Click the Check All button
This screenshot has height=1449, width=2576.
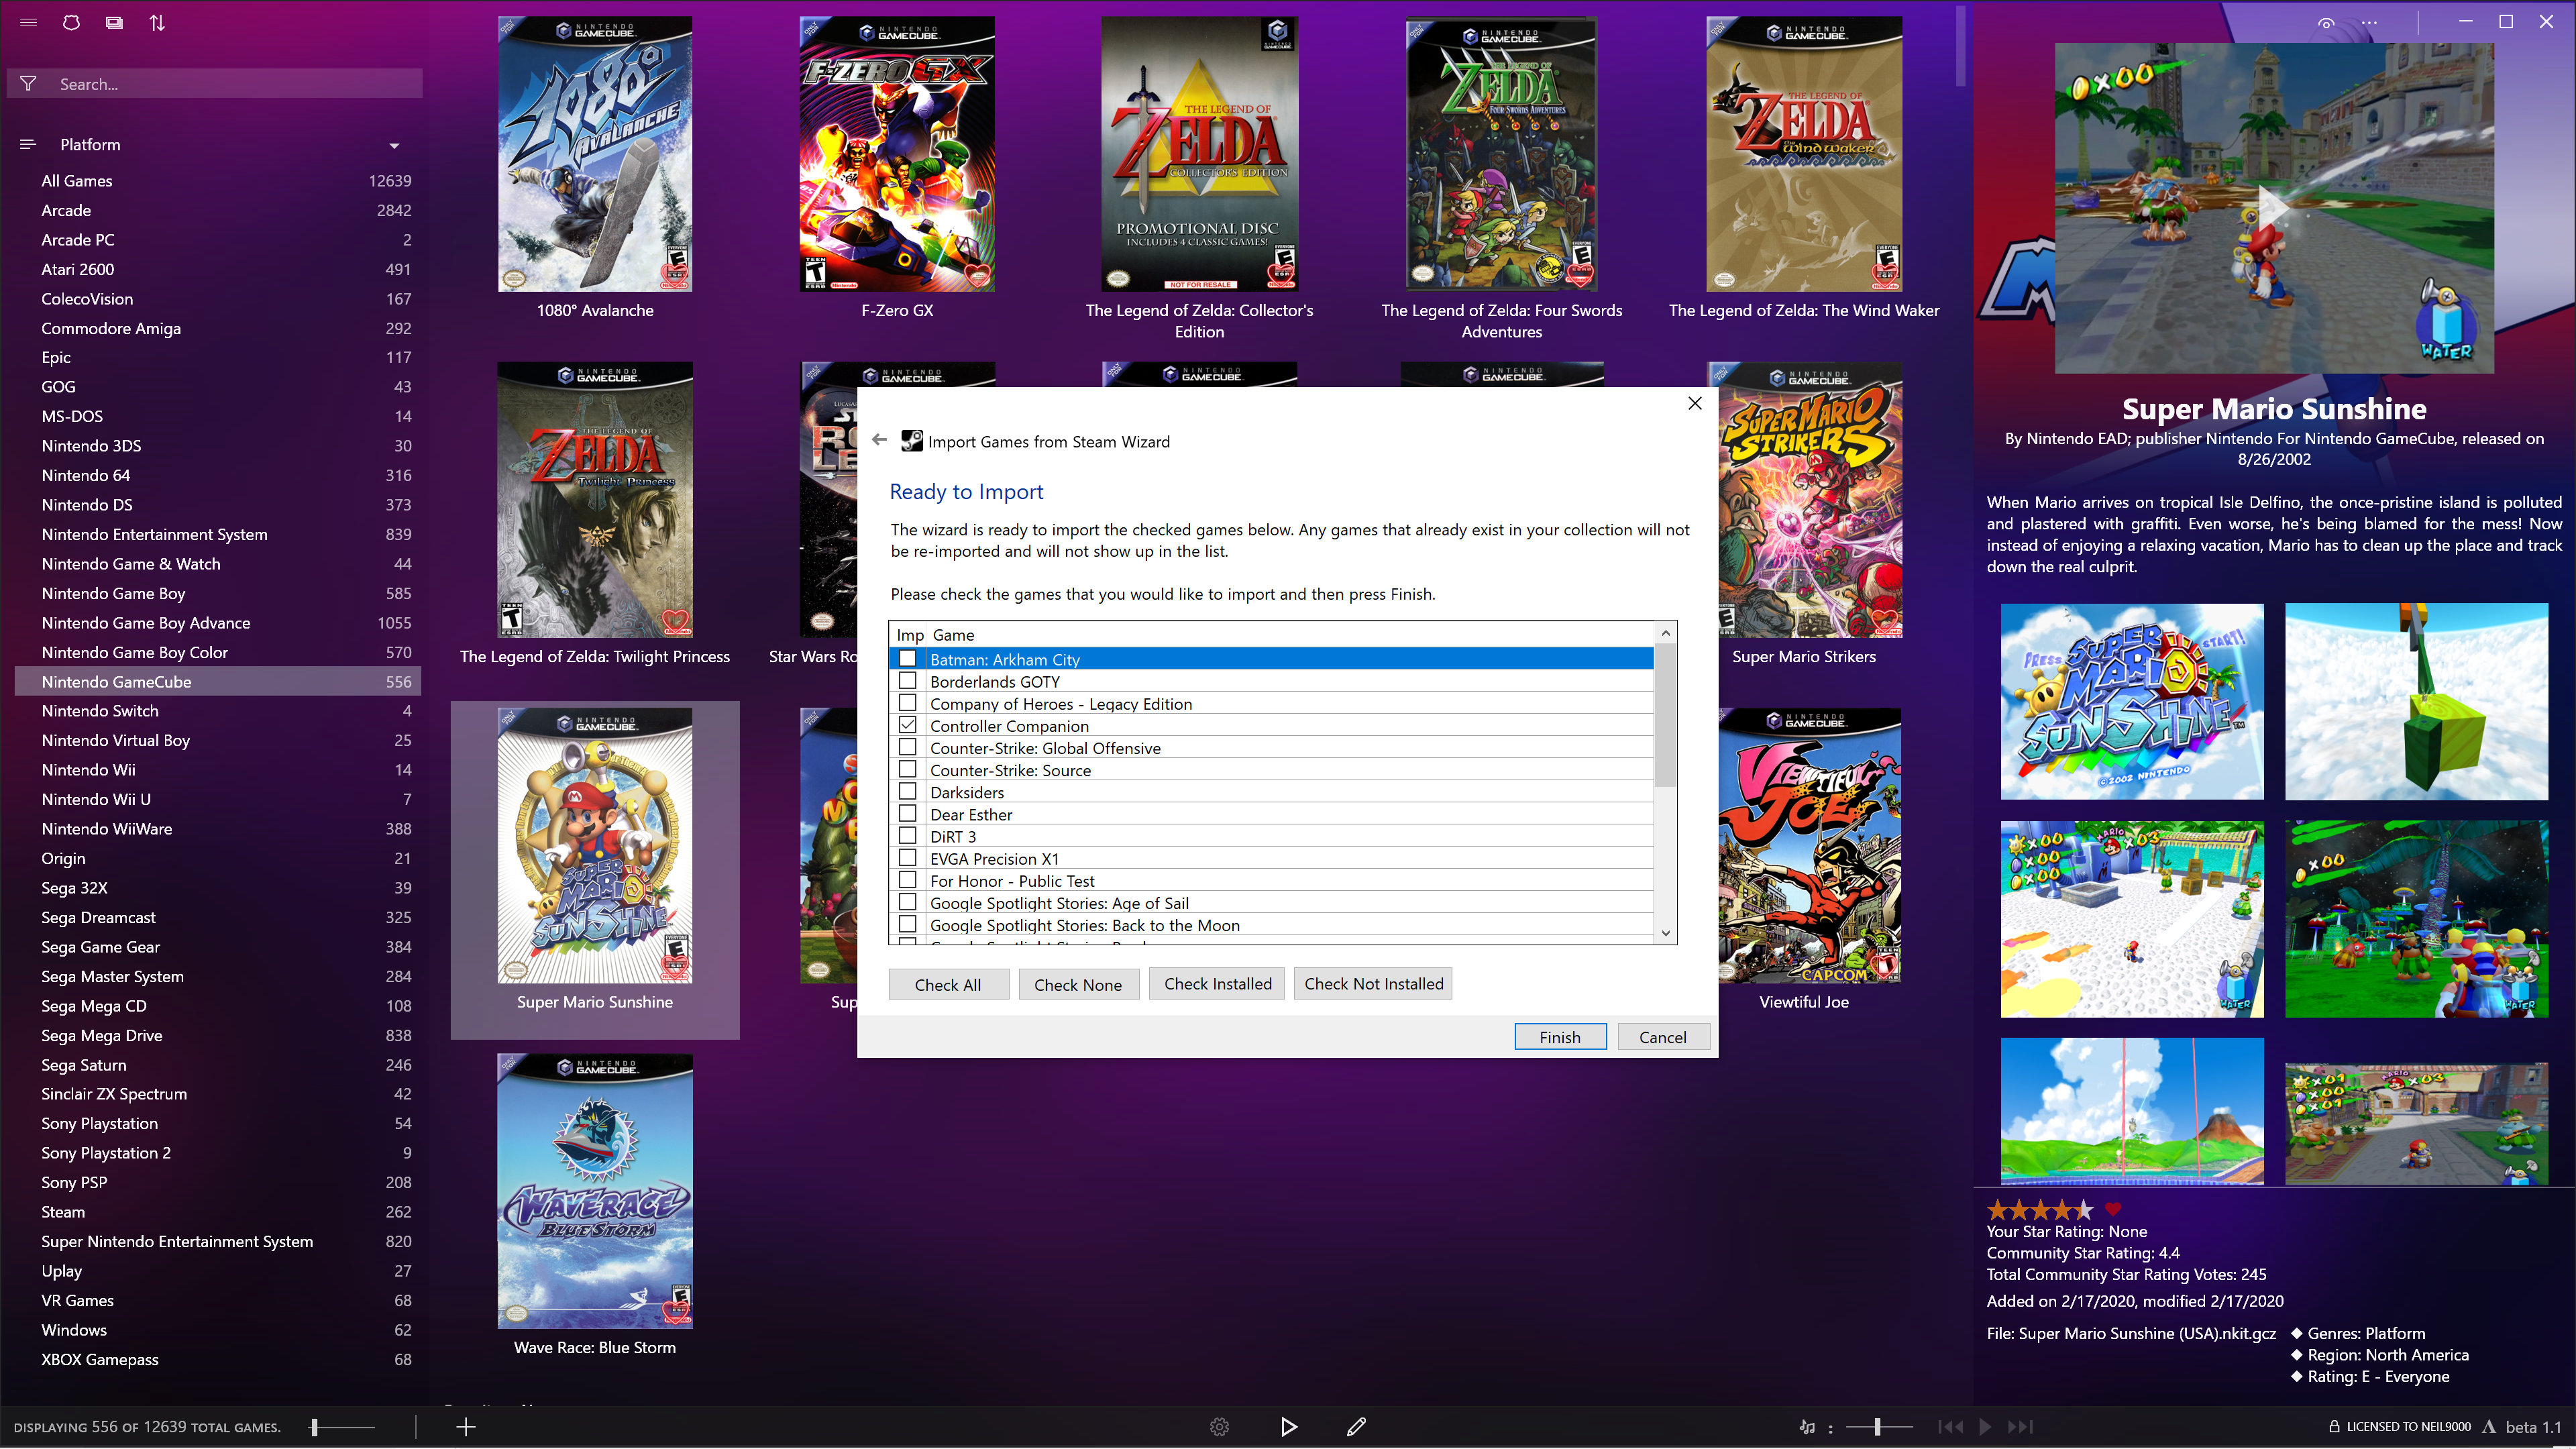(x=948, y=984)
